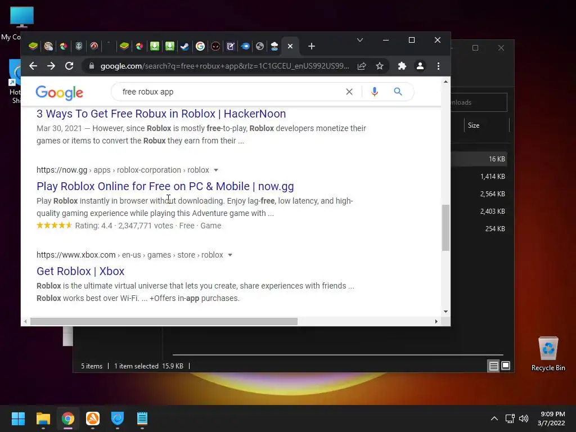Open '3 Ways To Get Free Robux' HackerNoon result
Screen dimensions: 576x432
[161, 114]
